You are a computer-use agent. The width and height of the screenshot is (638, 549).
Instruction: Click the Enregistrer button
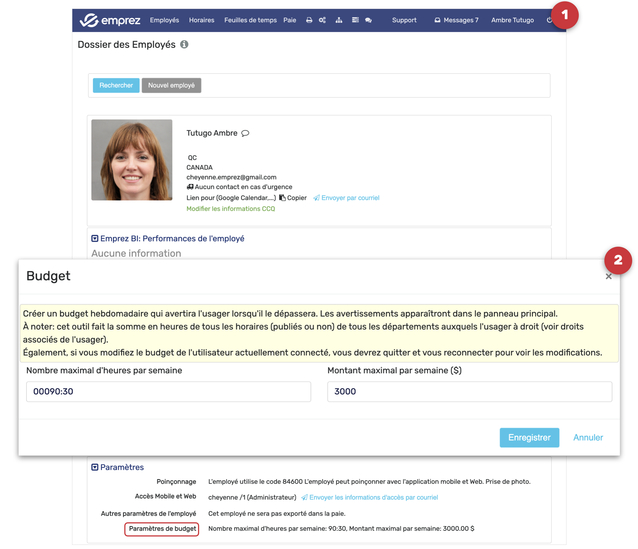(x=529, y=437)
